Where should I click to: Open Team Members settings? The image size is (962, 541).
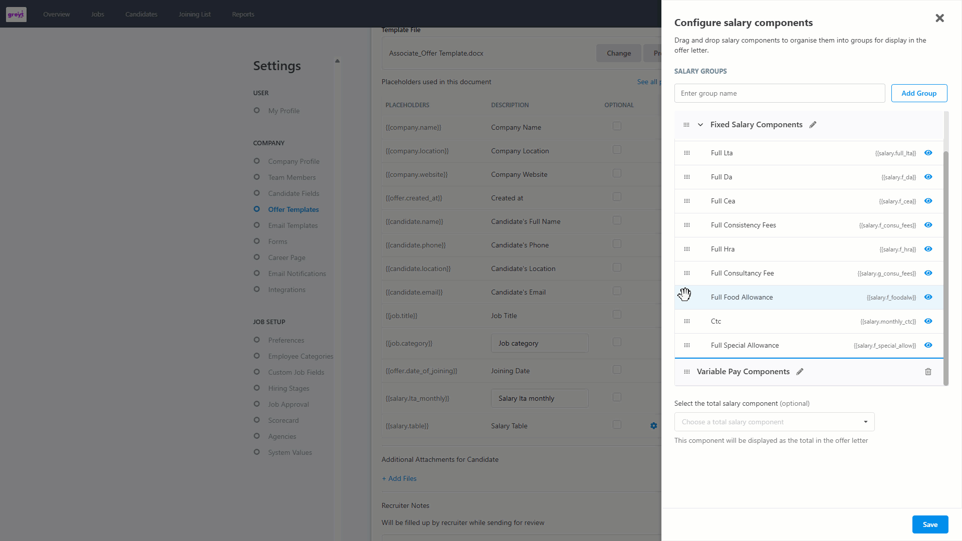point(292,177)
